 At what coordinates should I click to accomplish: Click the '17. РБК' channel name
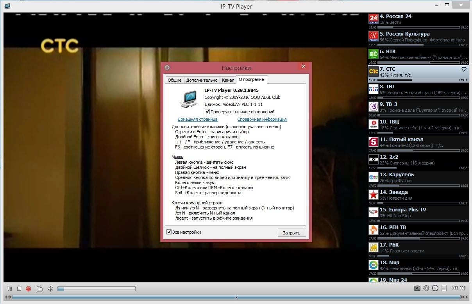click(389, 245)
